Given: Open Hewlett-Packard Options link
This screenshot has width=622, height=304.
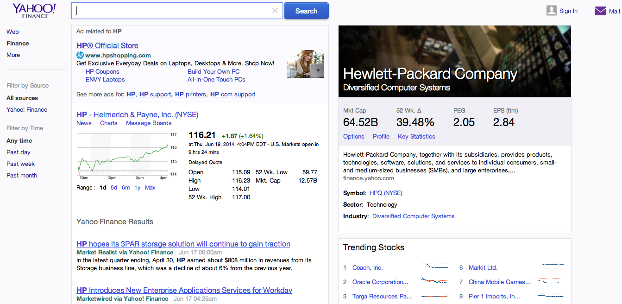Looking at the screenshot, I should tap(354, 136).
